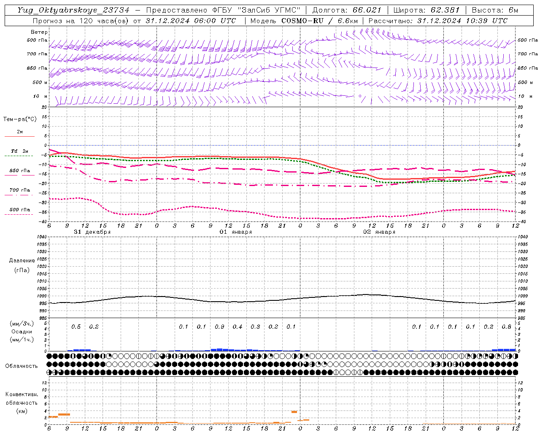The image size is (540, 432).
Task: Click the Конвективн. convective cloud label
Action: [22, 394]
